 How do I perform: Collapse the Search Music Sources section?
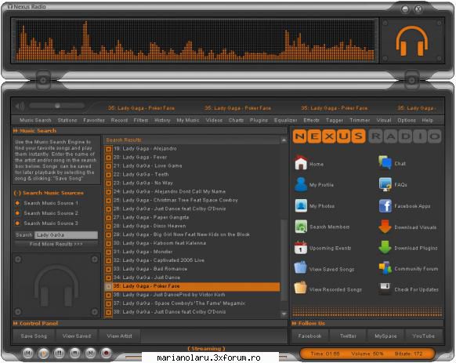(x=17, y=193)
